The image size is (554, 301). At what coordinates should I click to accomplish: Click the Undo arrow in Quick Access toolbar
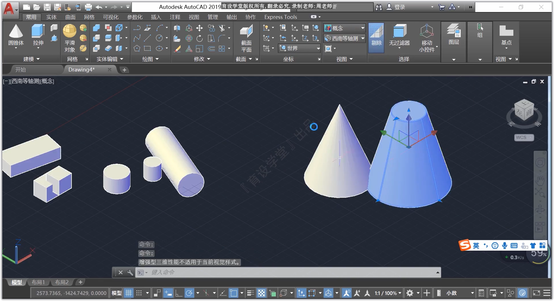click(x=99, y=7)
